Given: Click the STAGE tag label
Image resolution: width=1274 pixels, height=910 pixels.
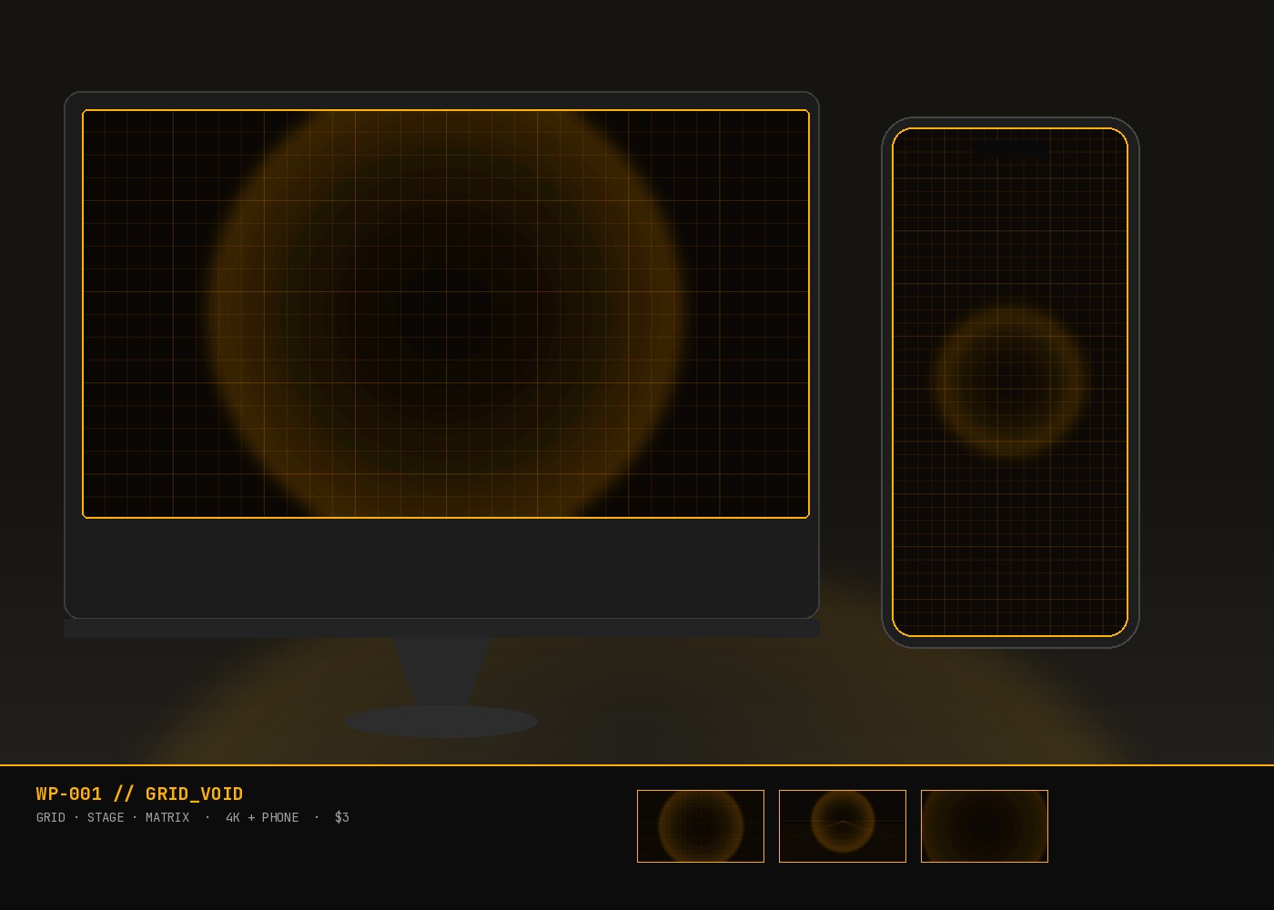Looking at the screenshot, I should (x=106, y=817).
